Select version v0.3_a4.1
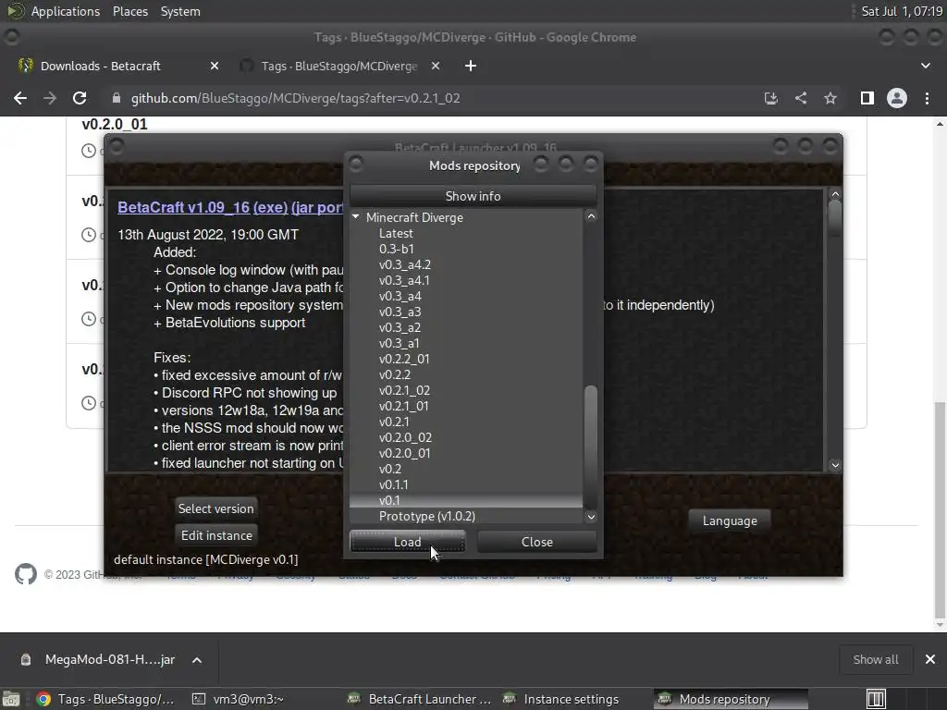 click(404, 280)
